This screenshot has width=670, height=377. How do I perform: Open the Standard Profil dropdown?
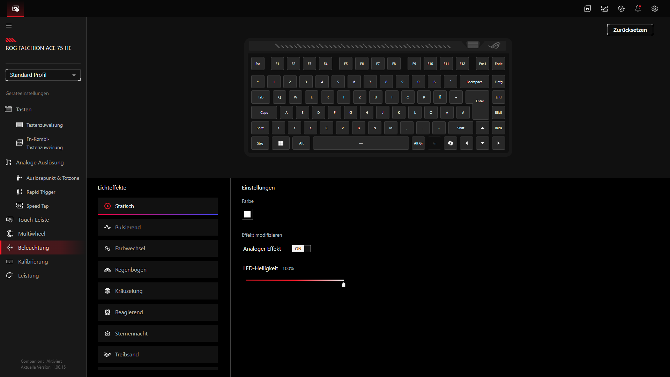point(43,75)
